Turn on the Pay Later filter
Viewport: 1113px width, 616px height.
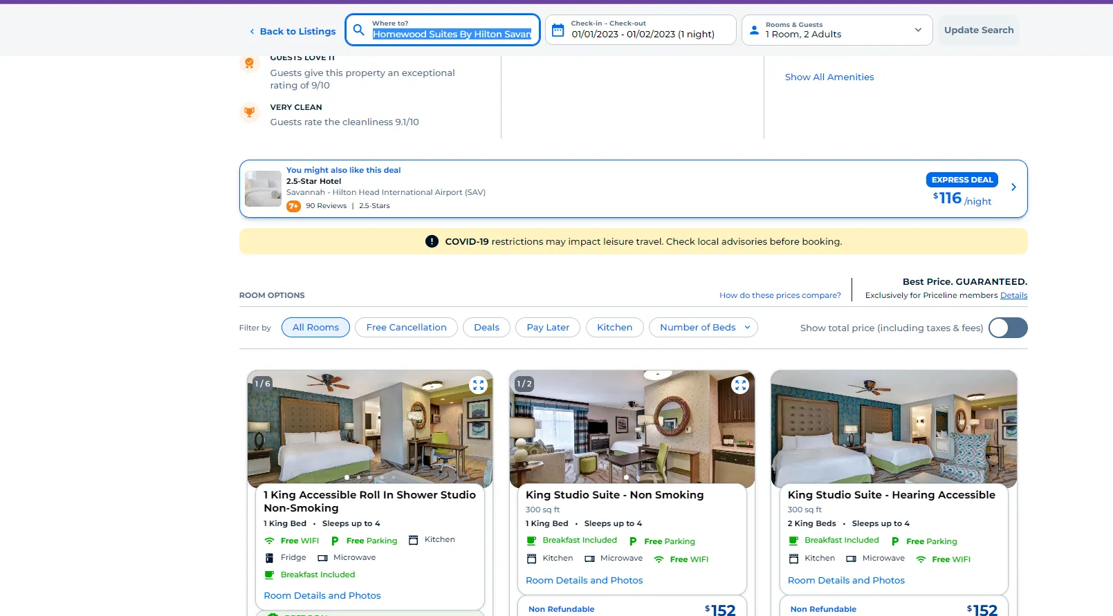tap(548, 328)
